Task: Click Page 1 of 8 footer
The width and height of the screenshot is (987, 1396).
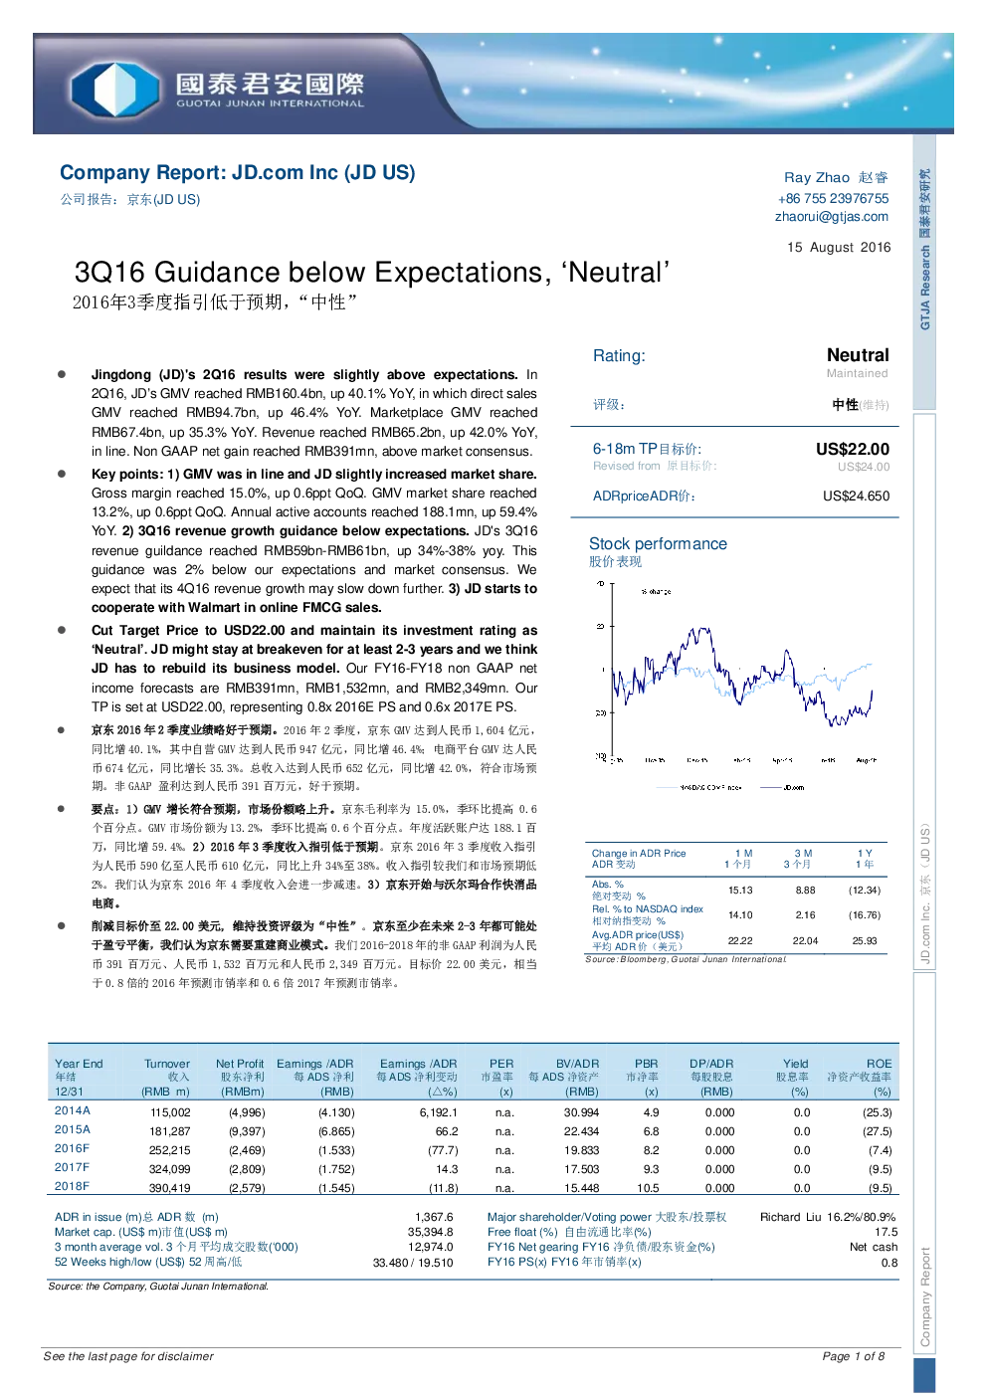Action: tap(853, 1356)
